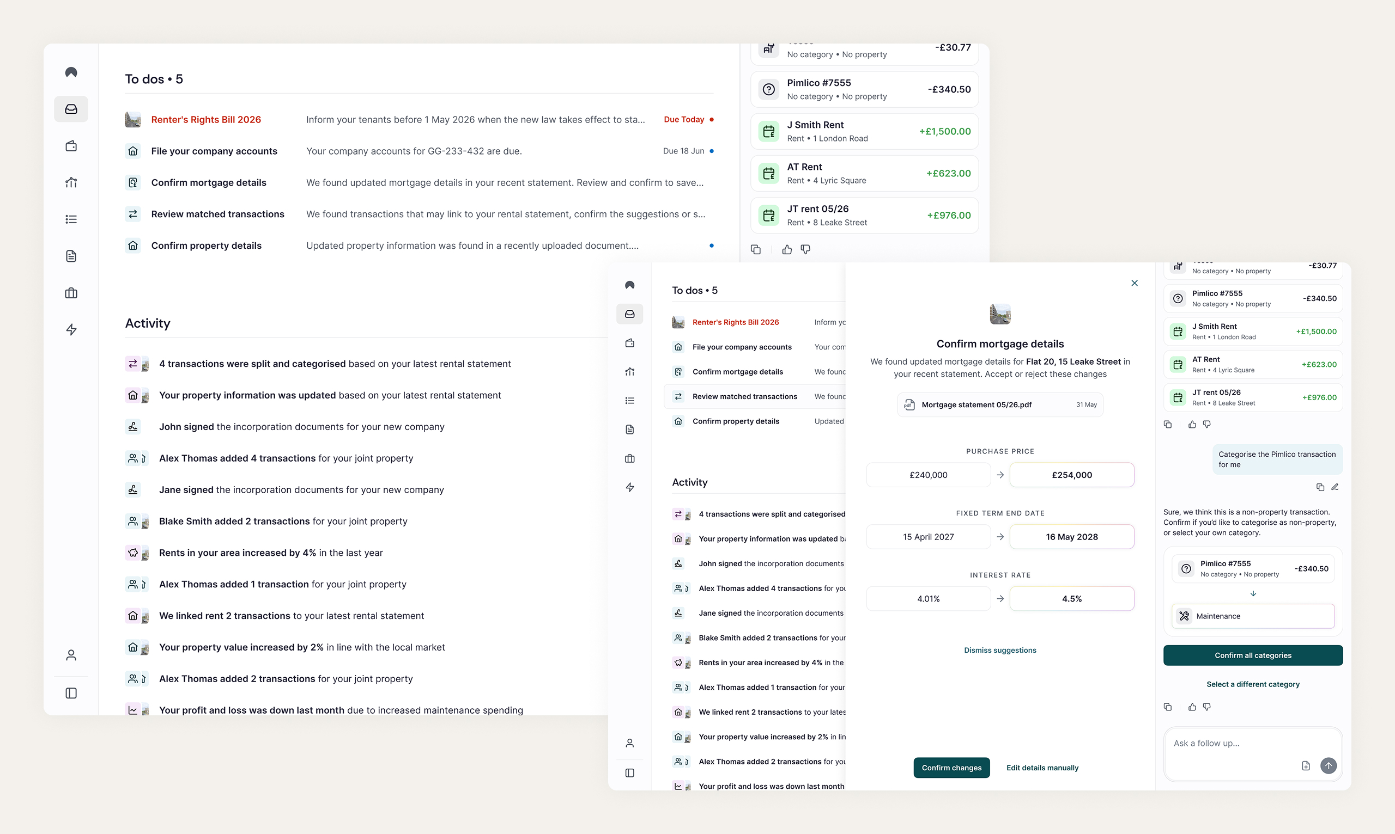Open Confirm property details to-do in back window
Image resolution: width=1395 pixels, height=834 pixels.
click(419, 246)
